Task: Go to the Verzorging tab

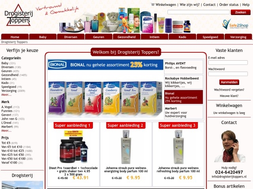Action: pos(238,37)
